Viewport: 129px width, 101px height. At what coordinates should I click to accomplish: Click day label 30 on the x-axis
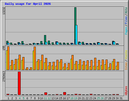(x=117, y=98)
